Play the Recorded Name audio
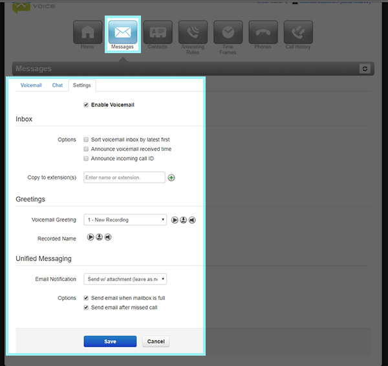Viewport: 388px width, 366px height. [91, 237]
